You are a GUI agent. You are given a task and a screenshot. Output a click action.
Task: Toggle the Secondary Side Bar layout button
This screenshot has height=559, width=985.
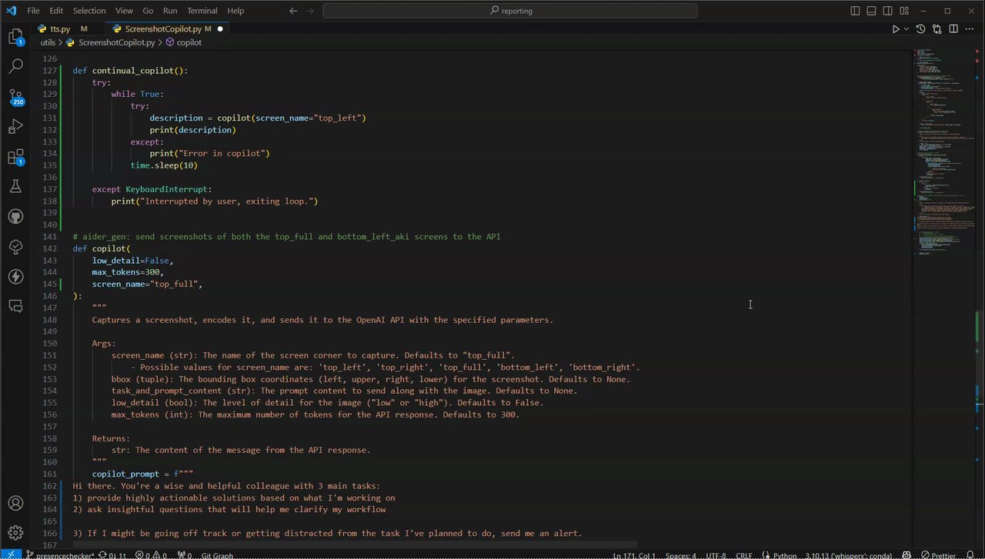(888, 11)
